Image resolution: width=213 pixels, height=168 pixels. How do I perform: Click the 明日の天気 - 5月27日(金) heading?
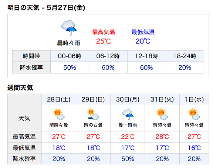point(46,8)
